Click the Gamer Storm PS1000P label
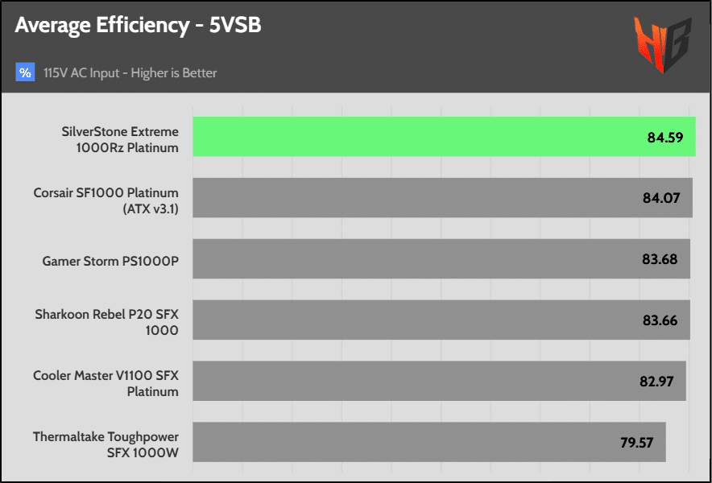 click(110, 262)
